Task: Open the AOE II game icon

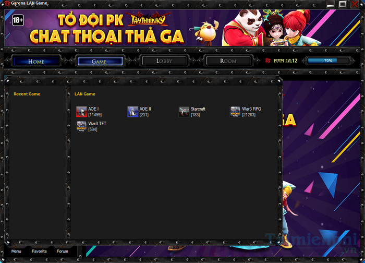Action: [132, 112]
